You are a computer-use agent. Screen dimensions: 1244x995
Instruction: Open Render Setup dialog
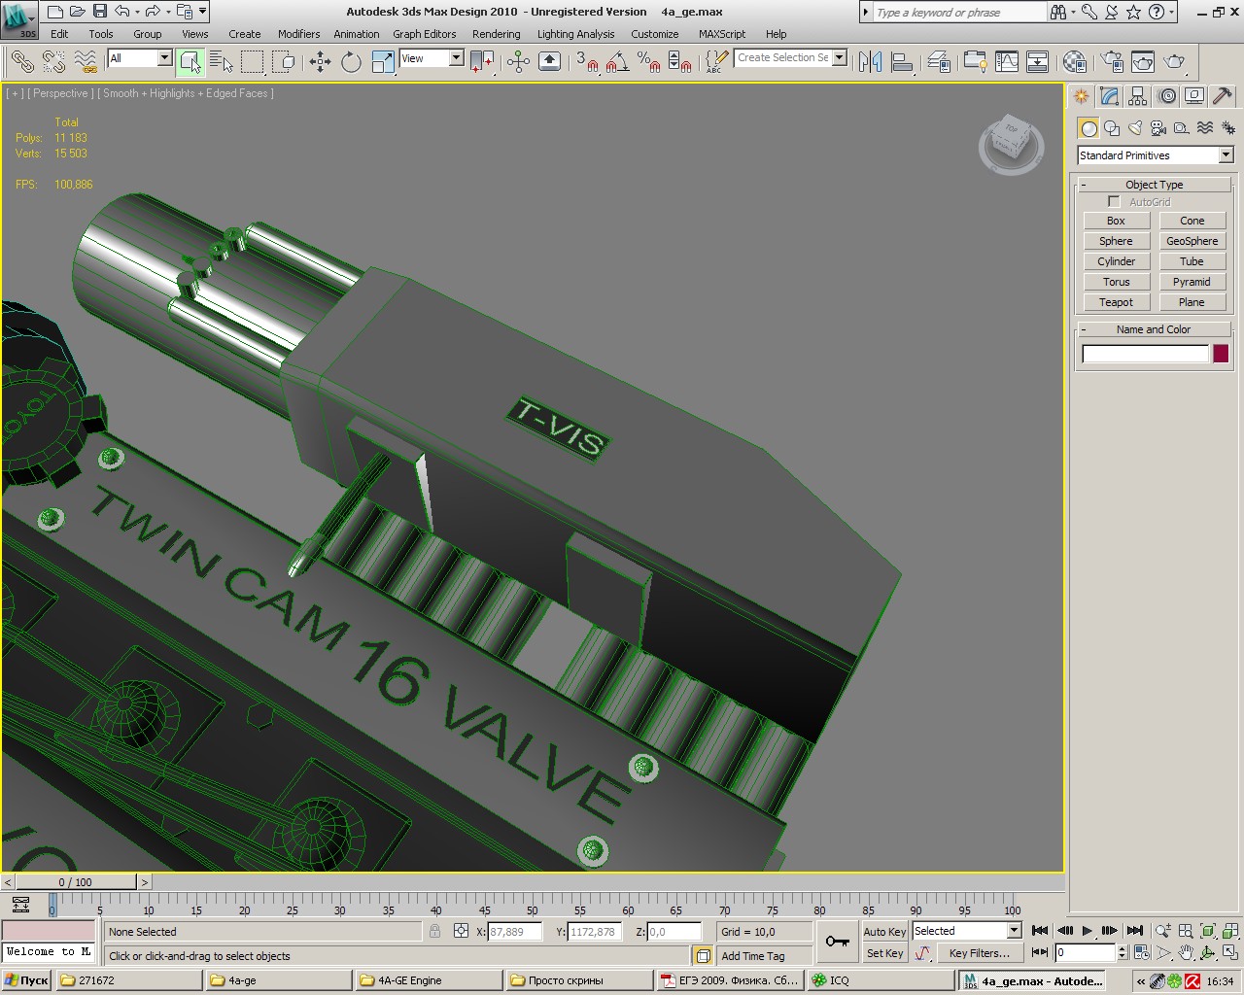1112,62
